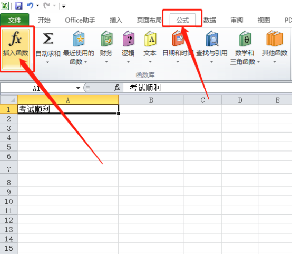Switch to the 开始 (Home) tab

pyautogui.click(x=44, y=20)
